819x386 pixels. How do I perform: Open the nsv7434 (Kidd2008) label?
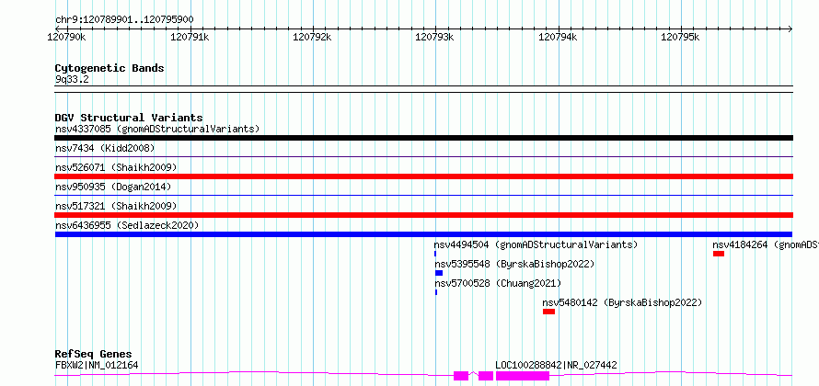click(x=105, y=148)
